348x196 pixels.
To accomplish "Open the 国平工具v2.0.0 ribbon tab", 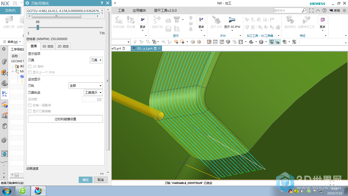I will (x=165, y=10).
